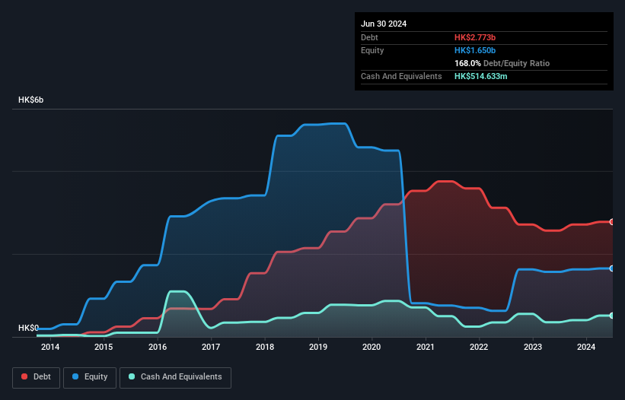Click the 2024 x-axis label
The width and height of the screenshot is (625, 400).
click(586, 347)
